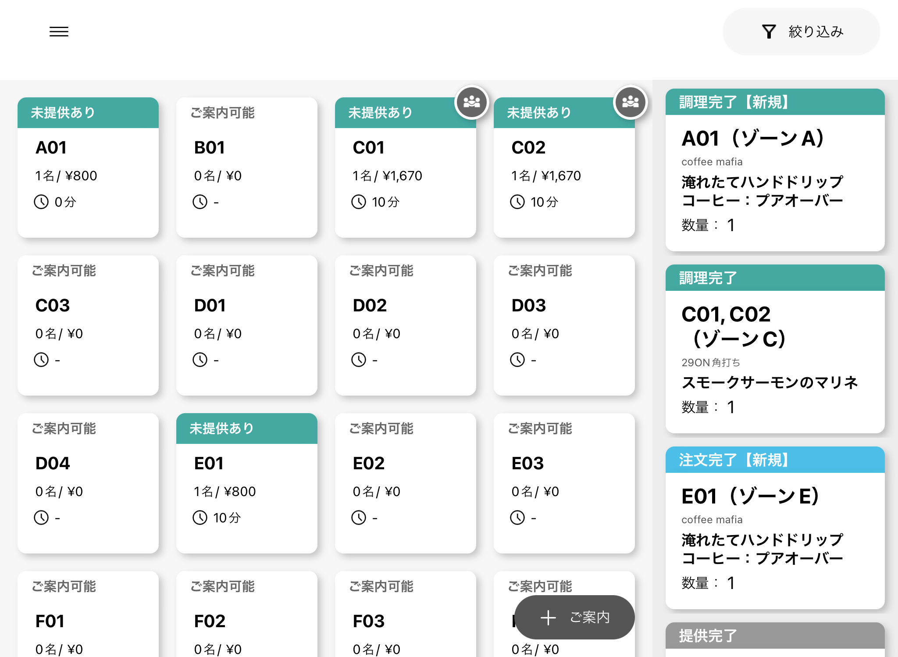Image resolution: width=898 pixels, height=657 pixels.
Task: Click the clock icon on table A01
Action: (x=41, y=202)
